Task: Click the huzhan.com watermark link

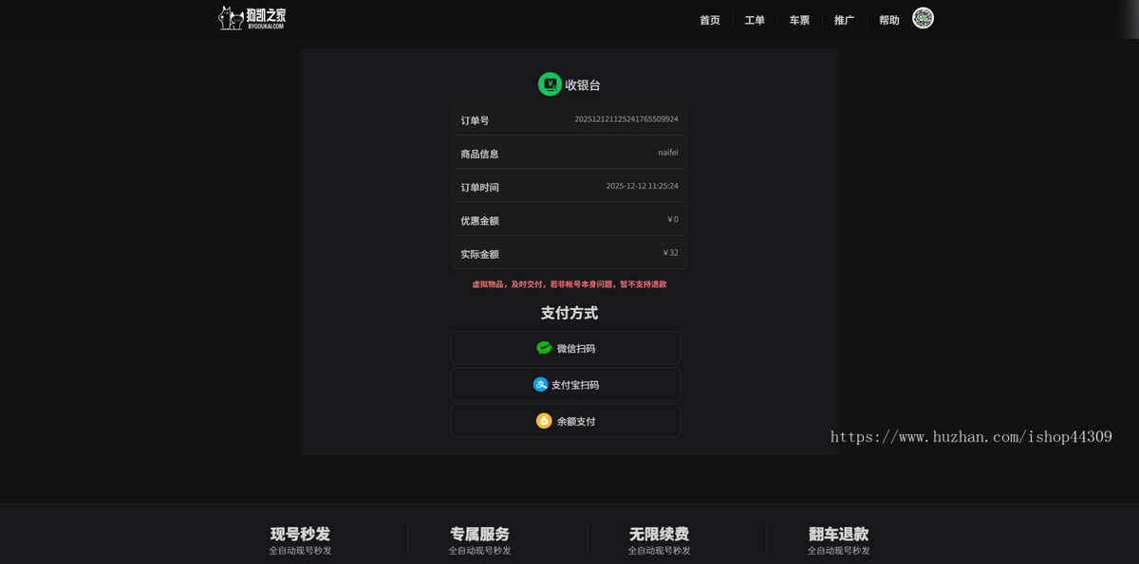Action: pos(970,437)
